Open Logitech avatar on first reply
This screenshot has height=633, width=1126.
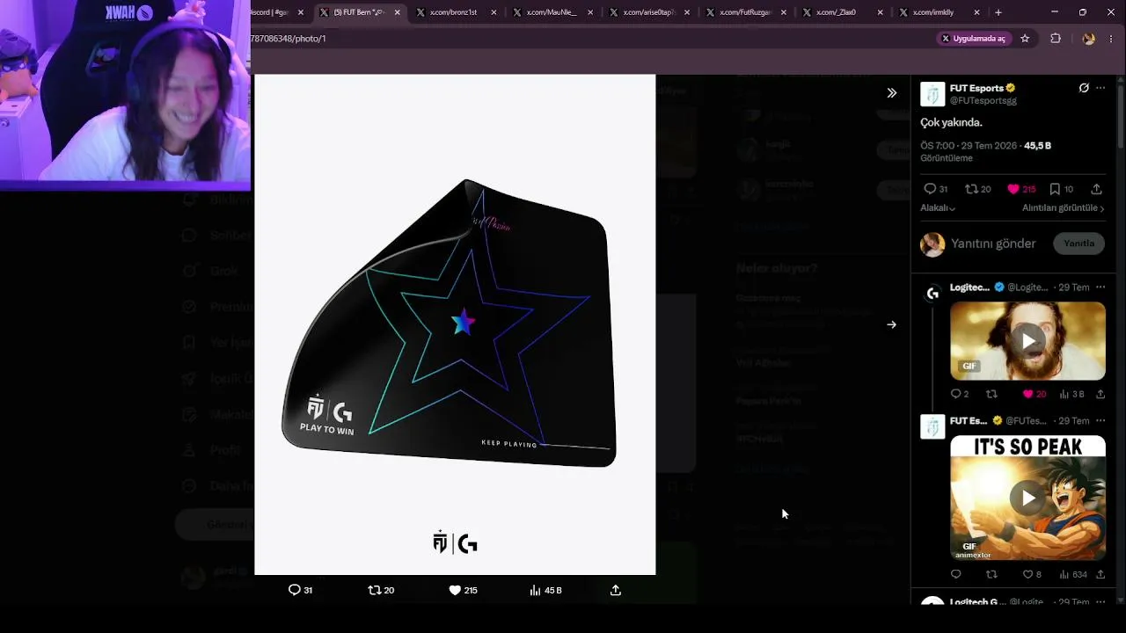point(932,293)
